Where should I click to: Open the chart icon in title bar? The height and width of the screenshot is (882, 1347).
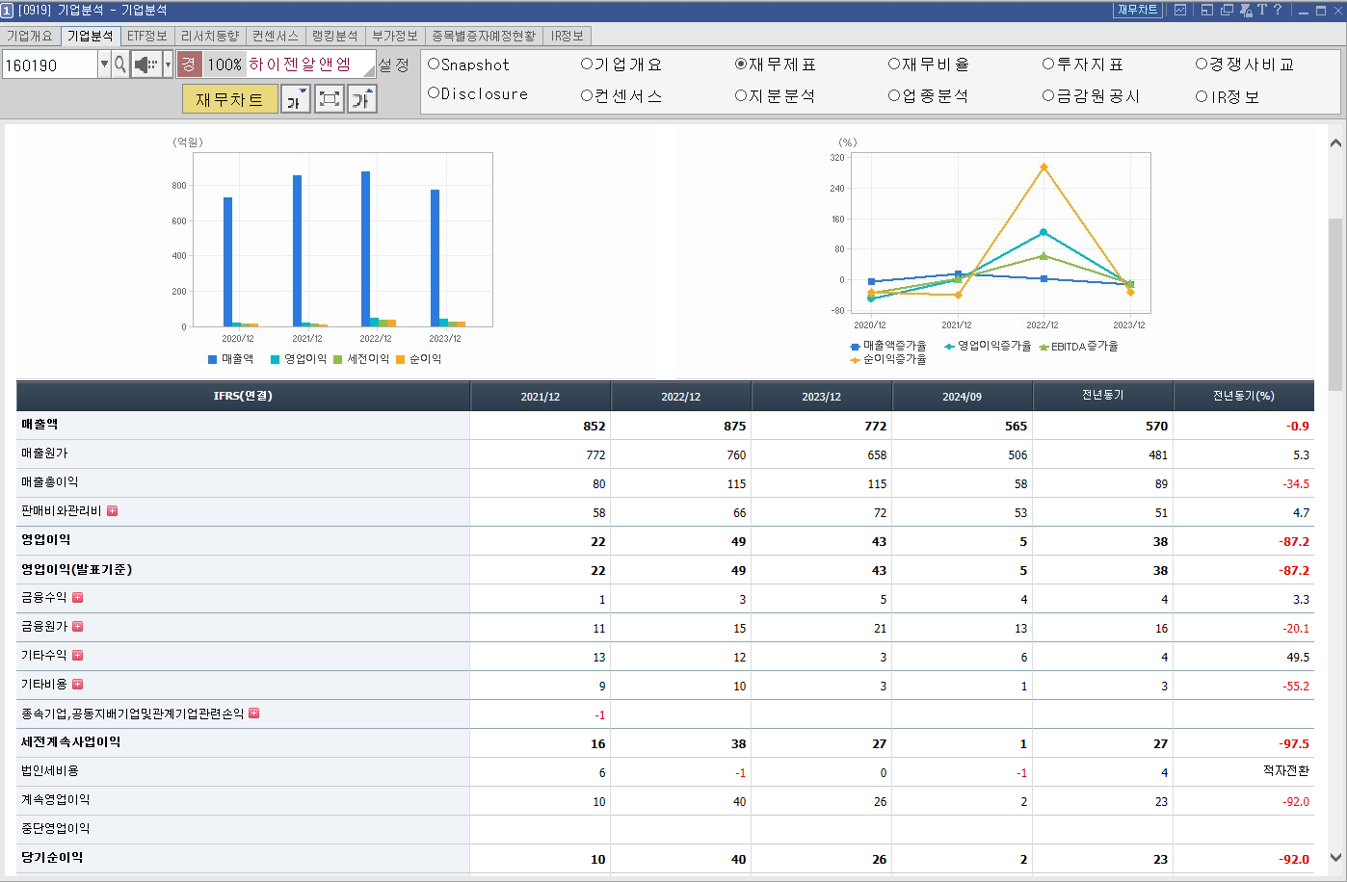tap(1180, 10)
